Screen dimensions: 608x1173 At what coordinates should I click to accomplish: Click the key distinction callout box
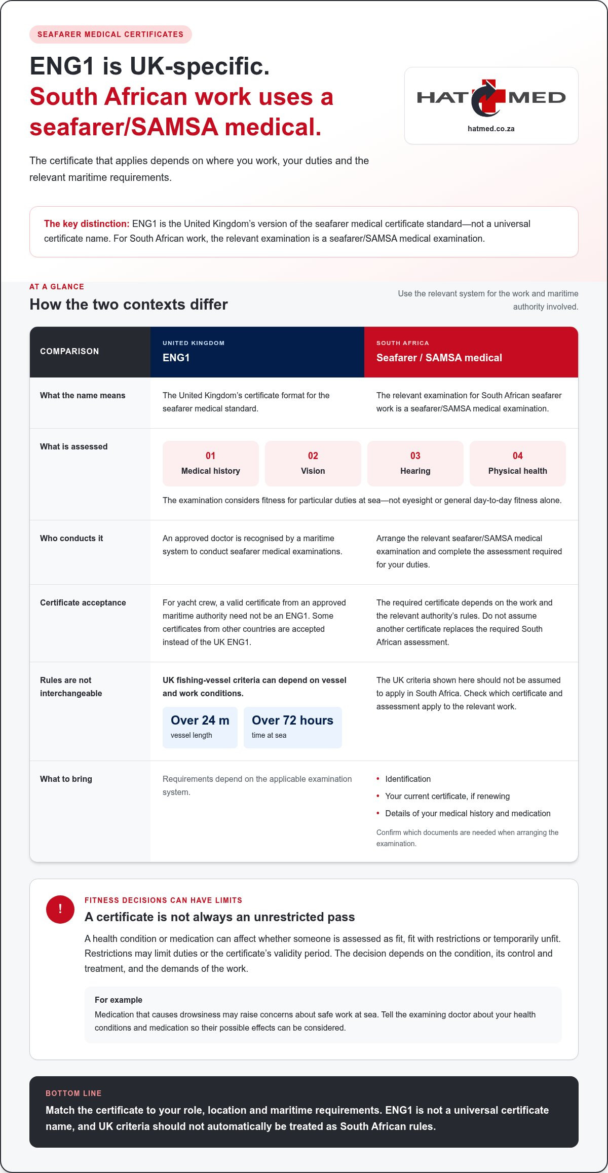[x=304, y=232]
